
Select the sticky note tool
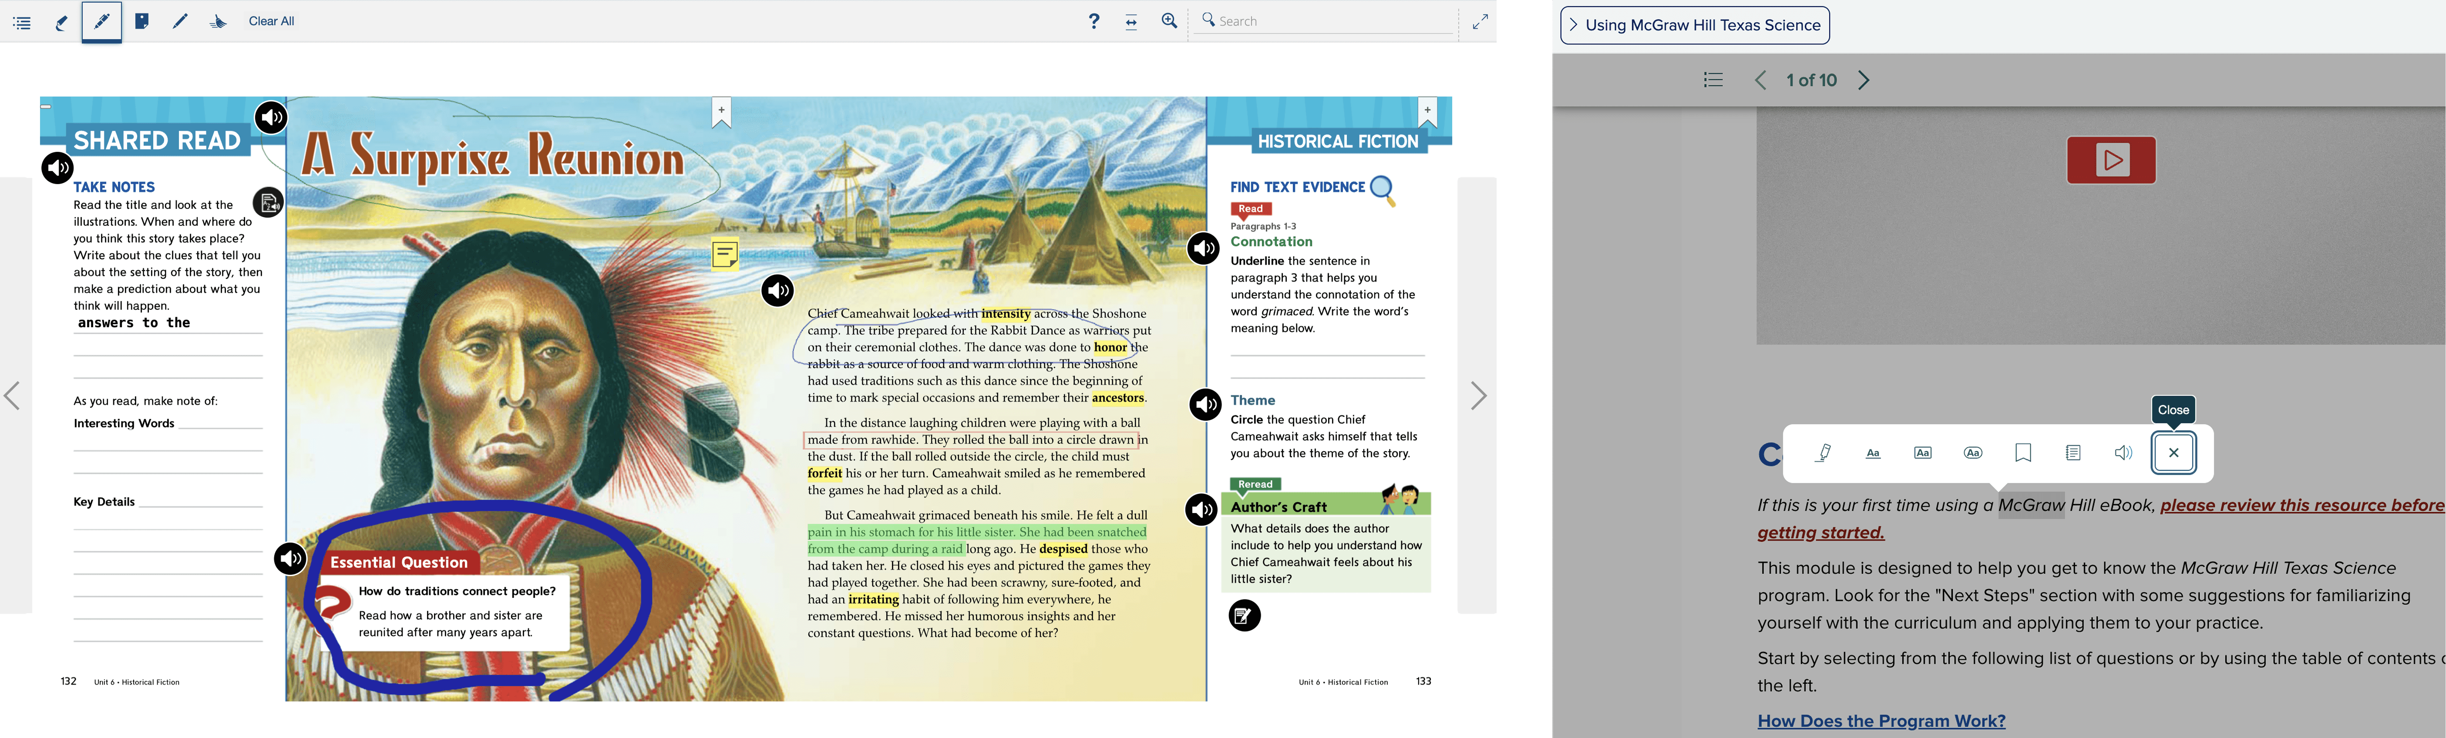click(141, 21)
